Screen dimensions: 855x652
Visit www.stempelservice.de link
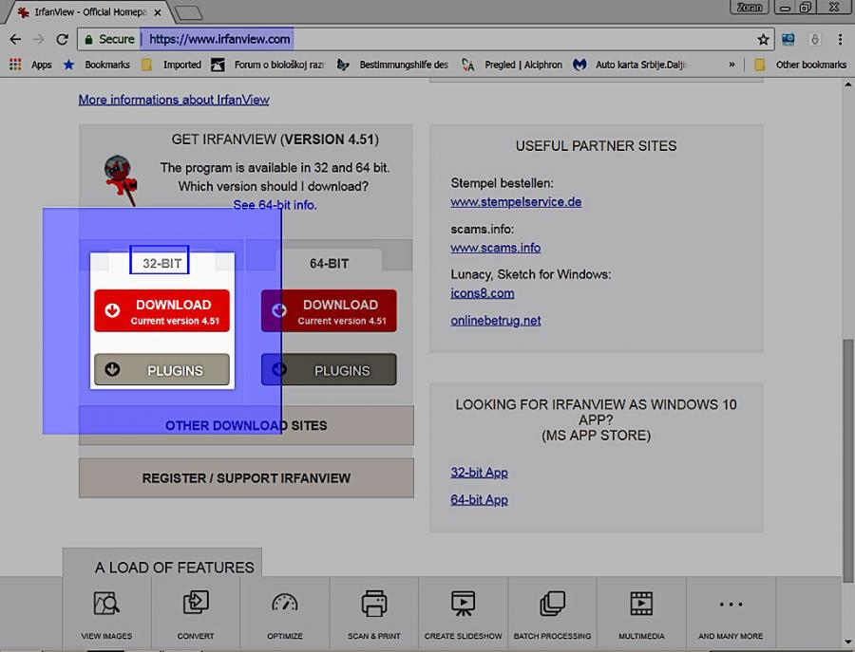tap(516, 201)
